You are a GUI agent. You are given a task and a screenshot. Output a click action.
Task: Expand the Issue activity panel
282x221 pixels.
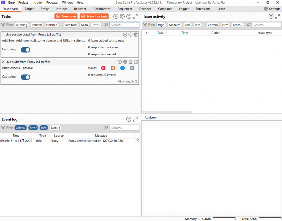pyautogui.click(x=278, y=16)
